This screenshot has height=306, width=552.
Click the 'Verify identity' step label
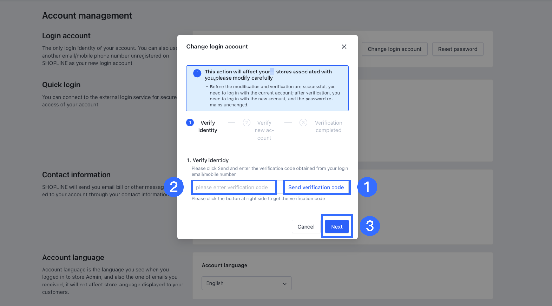coord(208,126)
